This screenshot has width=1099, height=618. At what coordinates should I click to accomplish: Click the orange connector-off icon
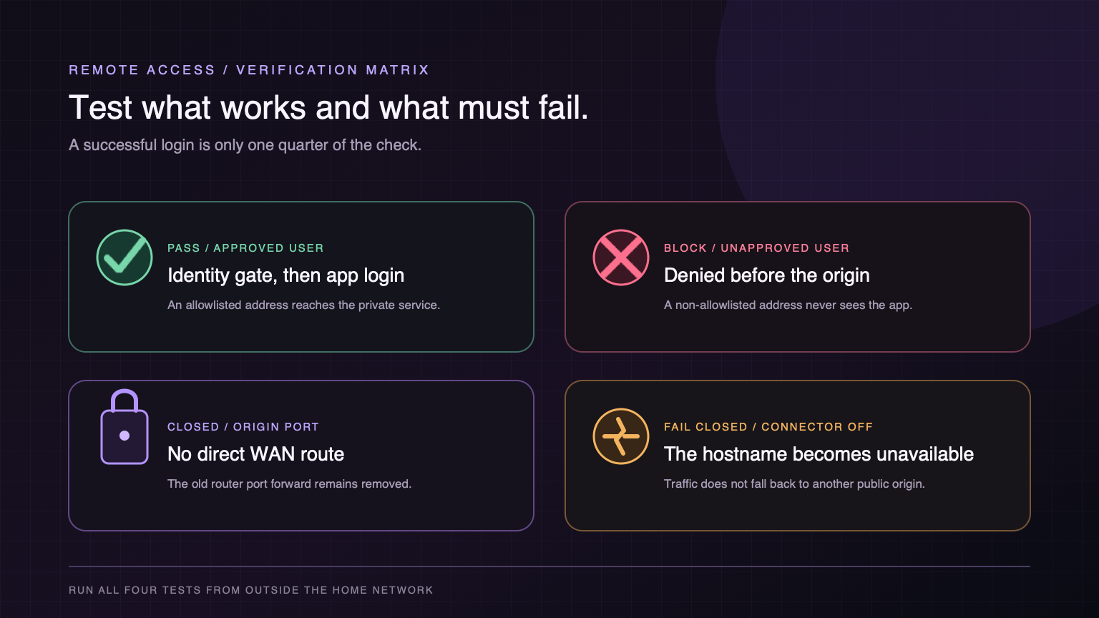[621, 436]
